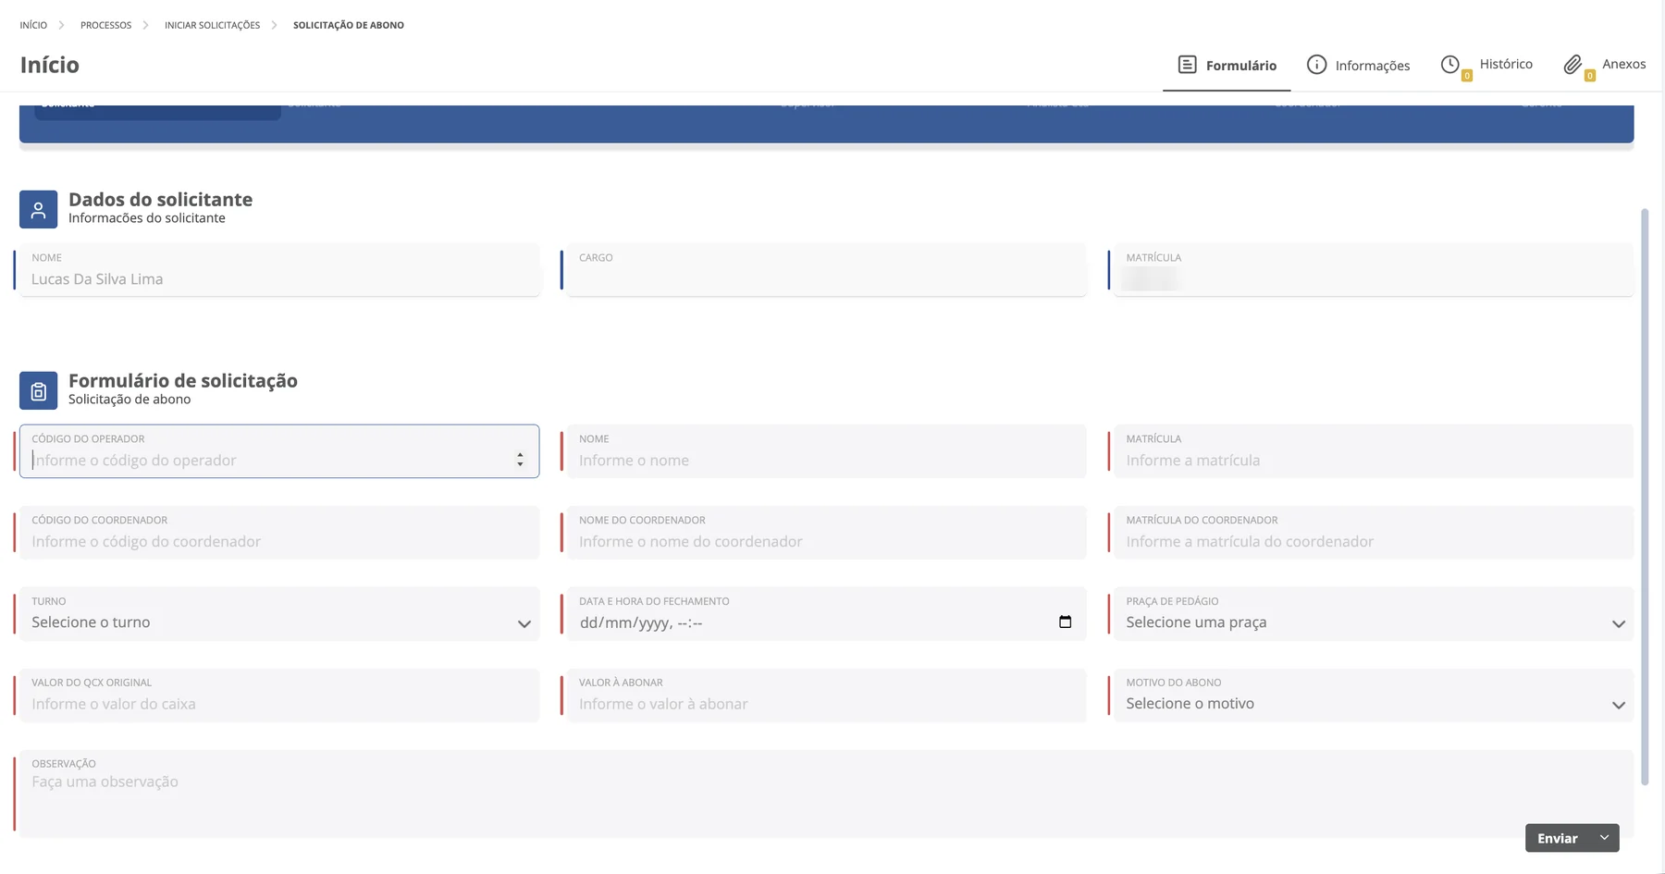Click into the Observação text area
1665x874 pixels.
click(x=826, y=794)
